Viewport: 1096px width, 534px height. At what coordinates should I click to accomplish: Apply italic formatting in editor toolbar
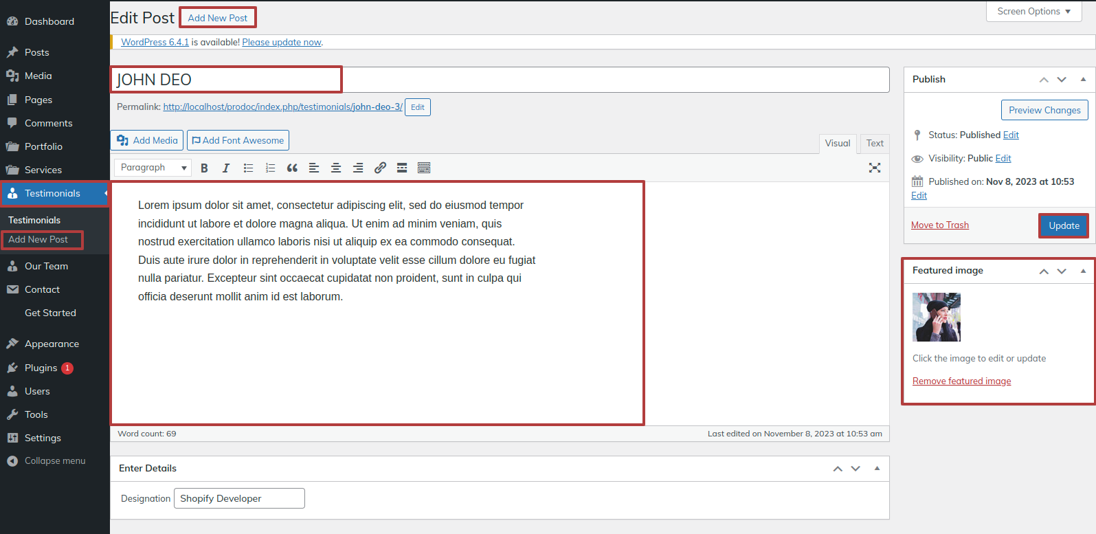click(x=226, y=168)
